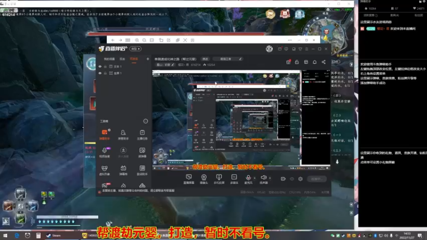427x240 pixels.
Task: Toggle lock on 全屏 1 source
Action: point(105,73)
